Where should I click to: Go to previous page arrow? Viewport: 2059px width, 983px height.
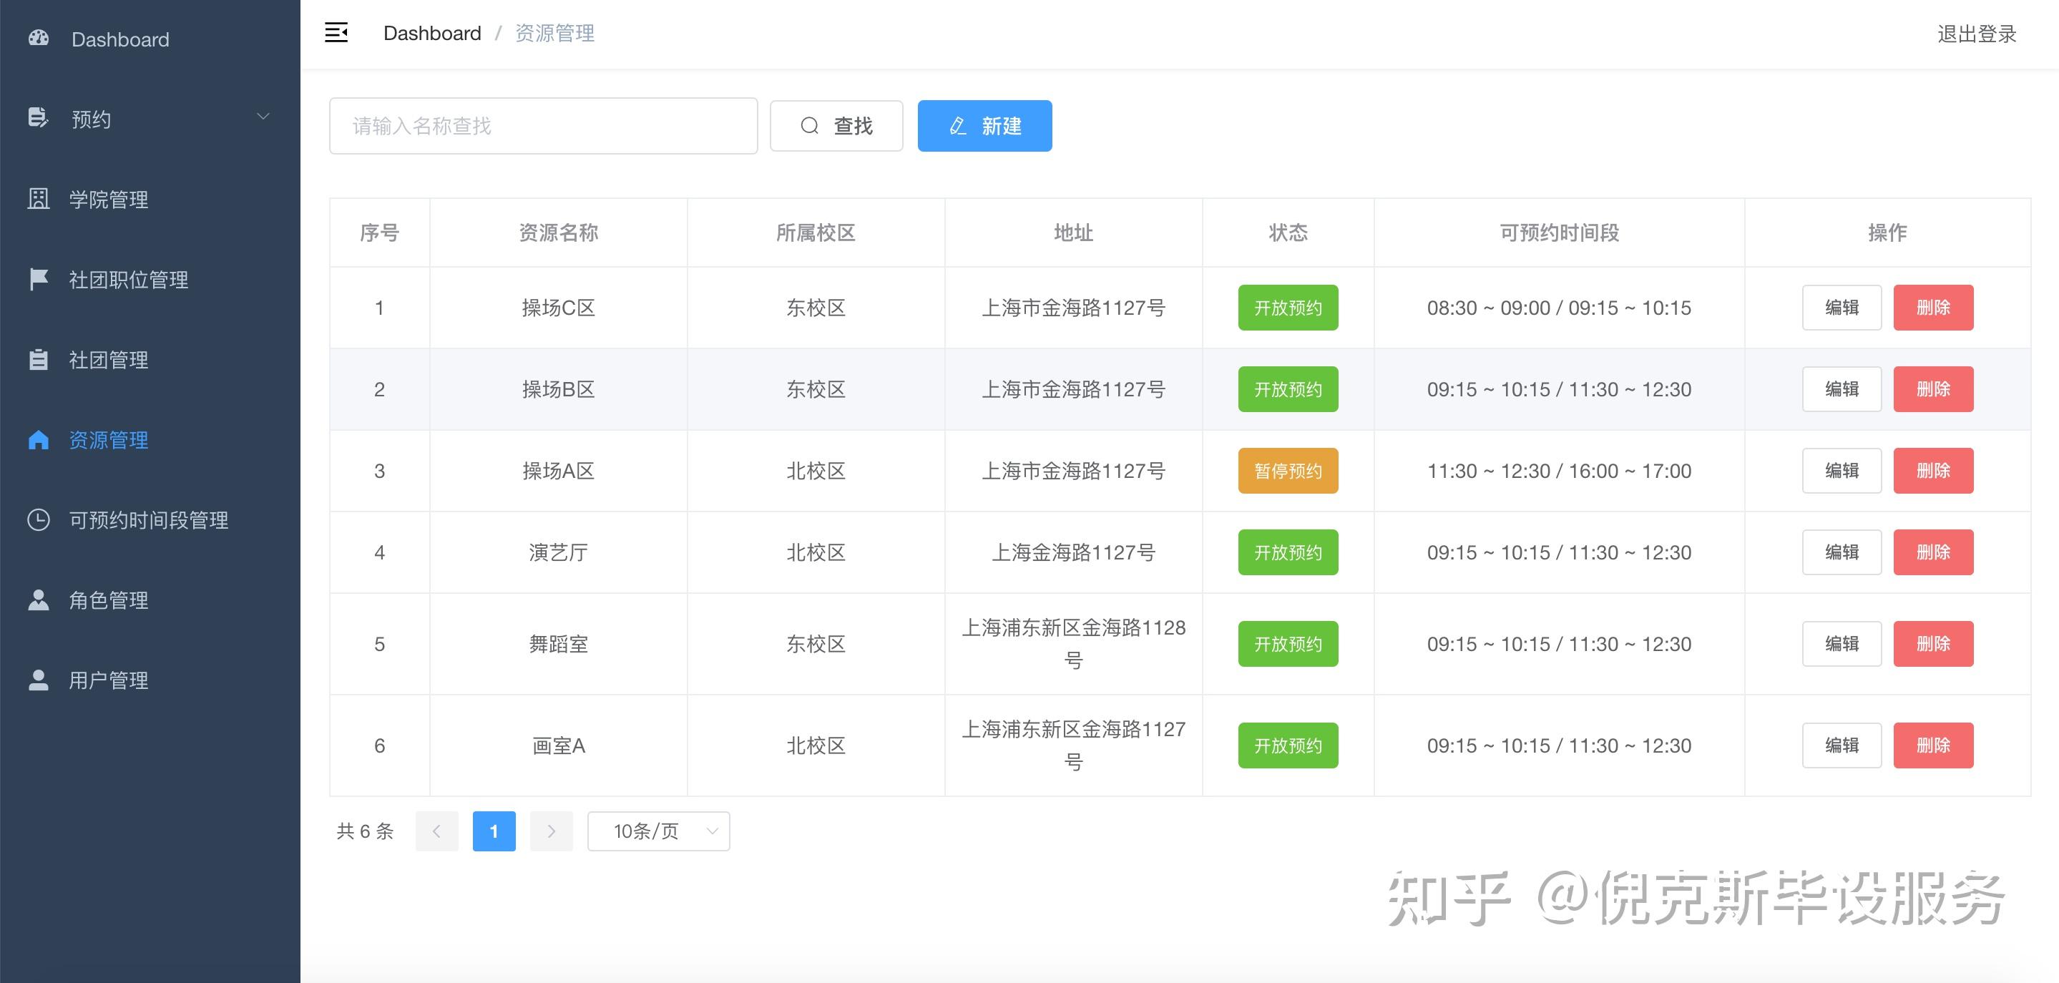click(436, 831)
